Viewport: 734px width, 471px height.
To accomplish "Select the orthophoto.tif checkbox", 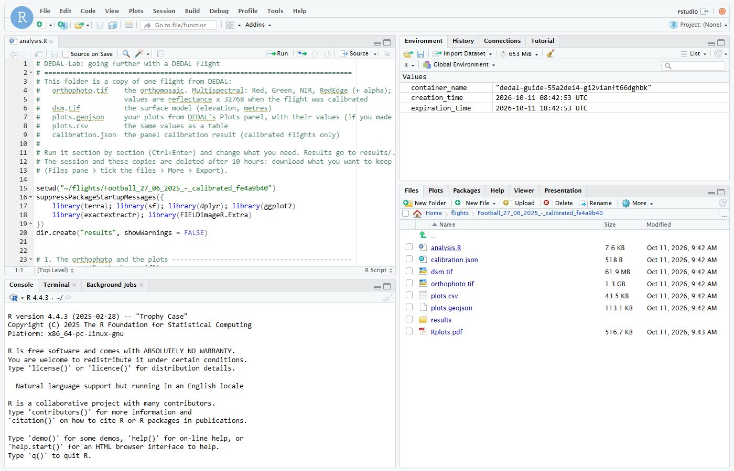I will 409,283.
